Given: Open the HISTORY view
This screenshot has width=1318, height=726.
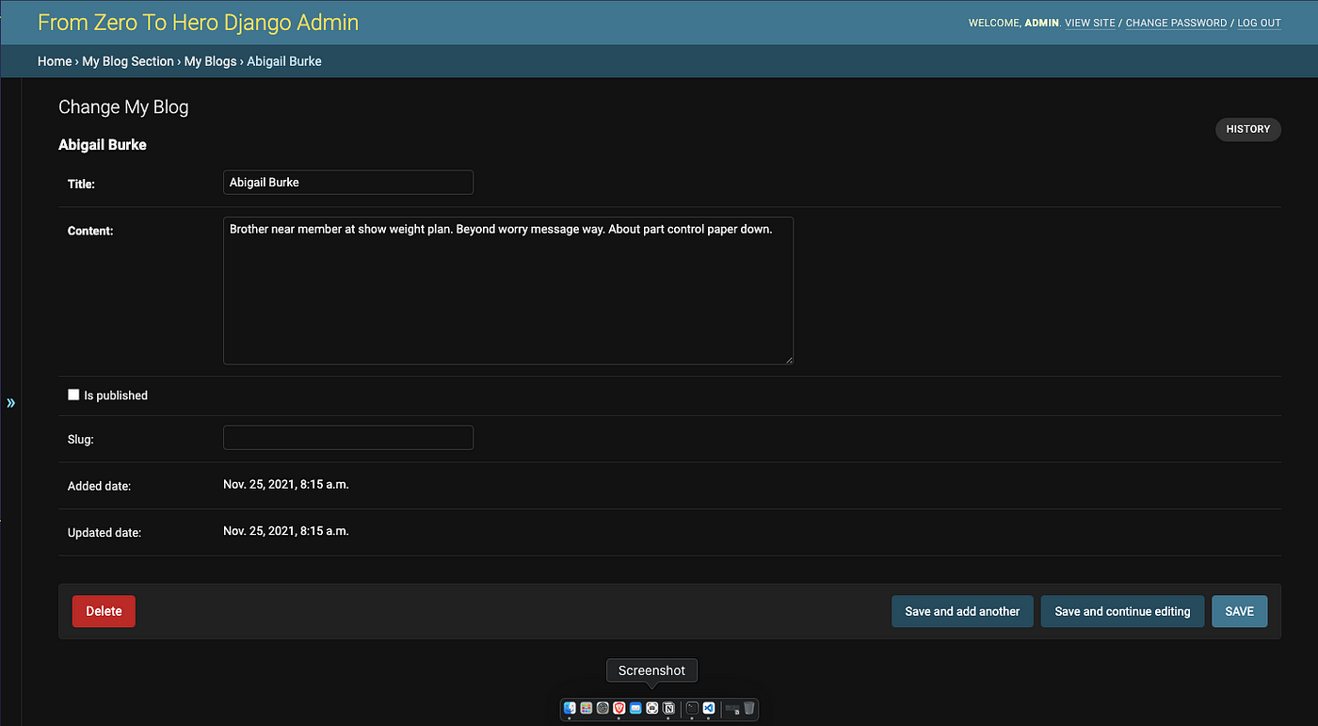Looking at the screenshot, I should coord(1248,129).
